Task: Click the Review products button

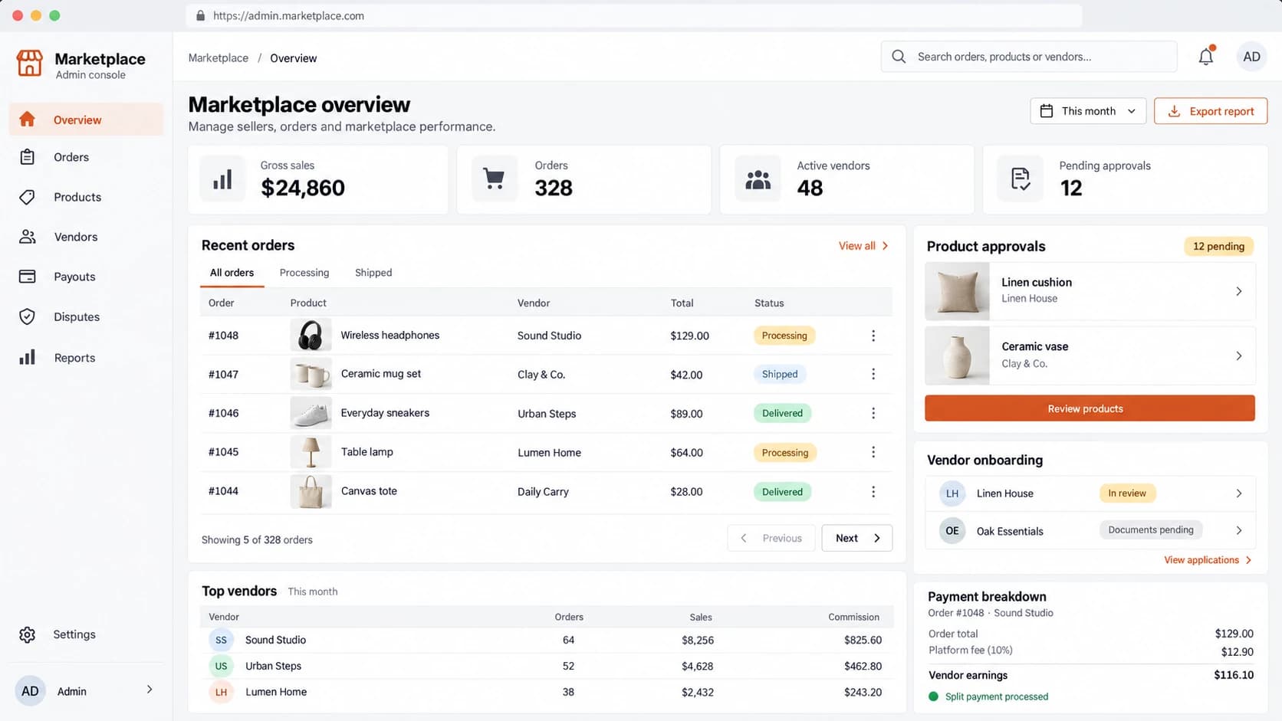Action: 1090,408
